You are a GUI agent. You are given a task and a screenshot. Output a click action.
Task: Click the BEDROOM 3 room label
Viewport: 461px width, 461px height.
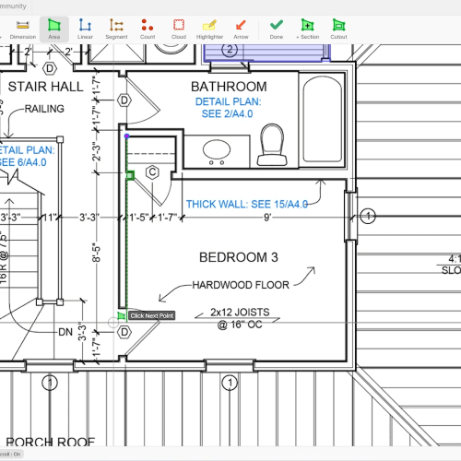coord(239,257)
